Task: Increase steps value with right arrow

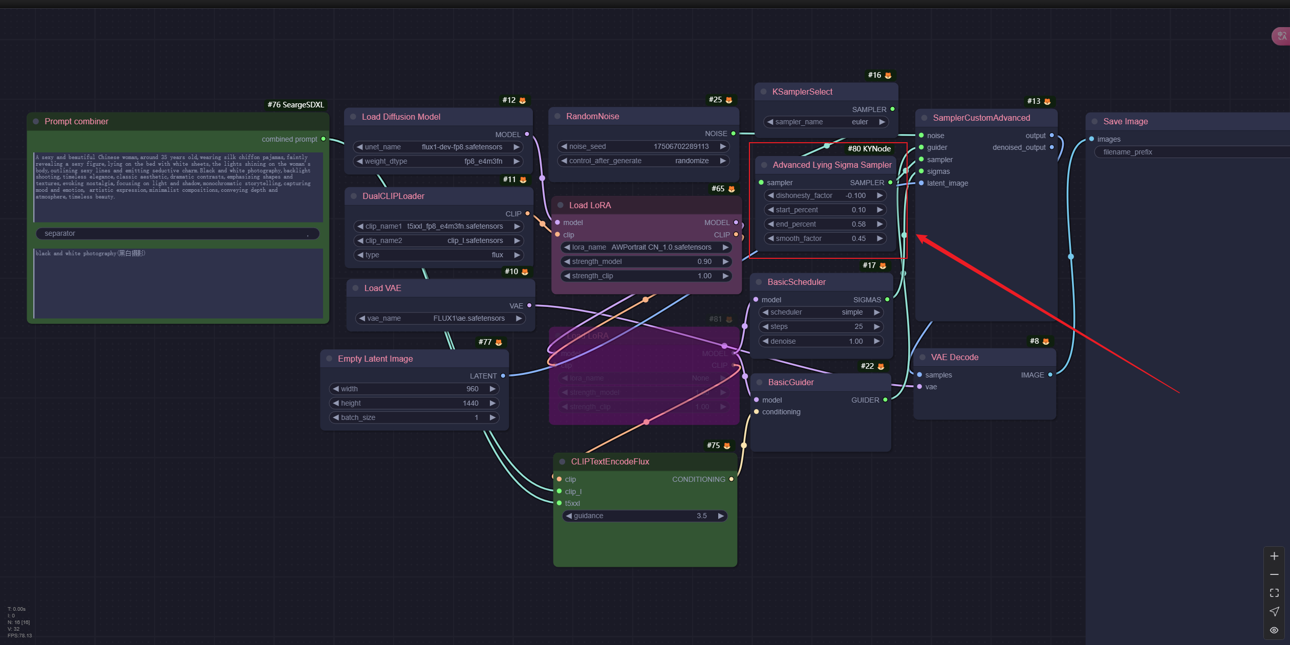Action: coord(877,326)
